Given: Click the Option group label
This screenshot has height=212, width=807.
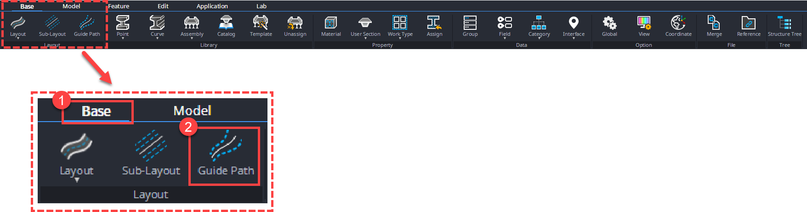Looking at the screenshot, I should [644, 45].
